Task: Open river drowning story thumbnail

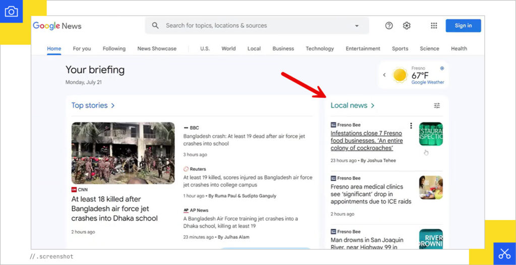Action: click(x=431, y=239)
